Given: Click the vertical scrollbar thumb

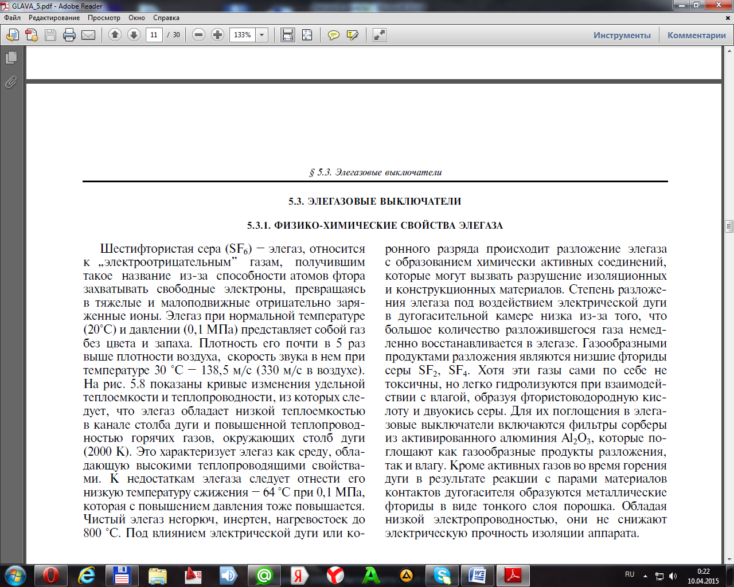Looking at the screenshot, I should (x=729, y=226).
